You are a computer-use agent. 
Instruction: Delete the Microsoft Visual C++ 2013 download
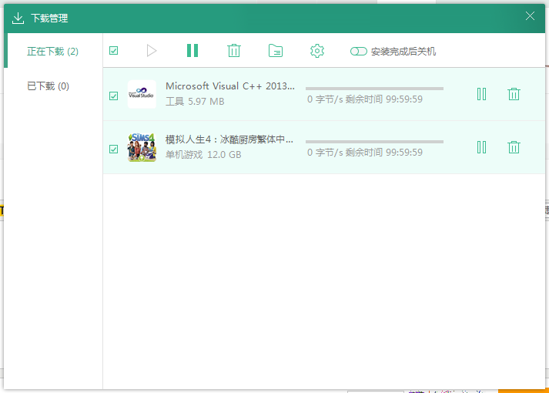click(x=514, y=94)
